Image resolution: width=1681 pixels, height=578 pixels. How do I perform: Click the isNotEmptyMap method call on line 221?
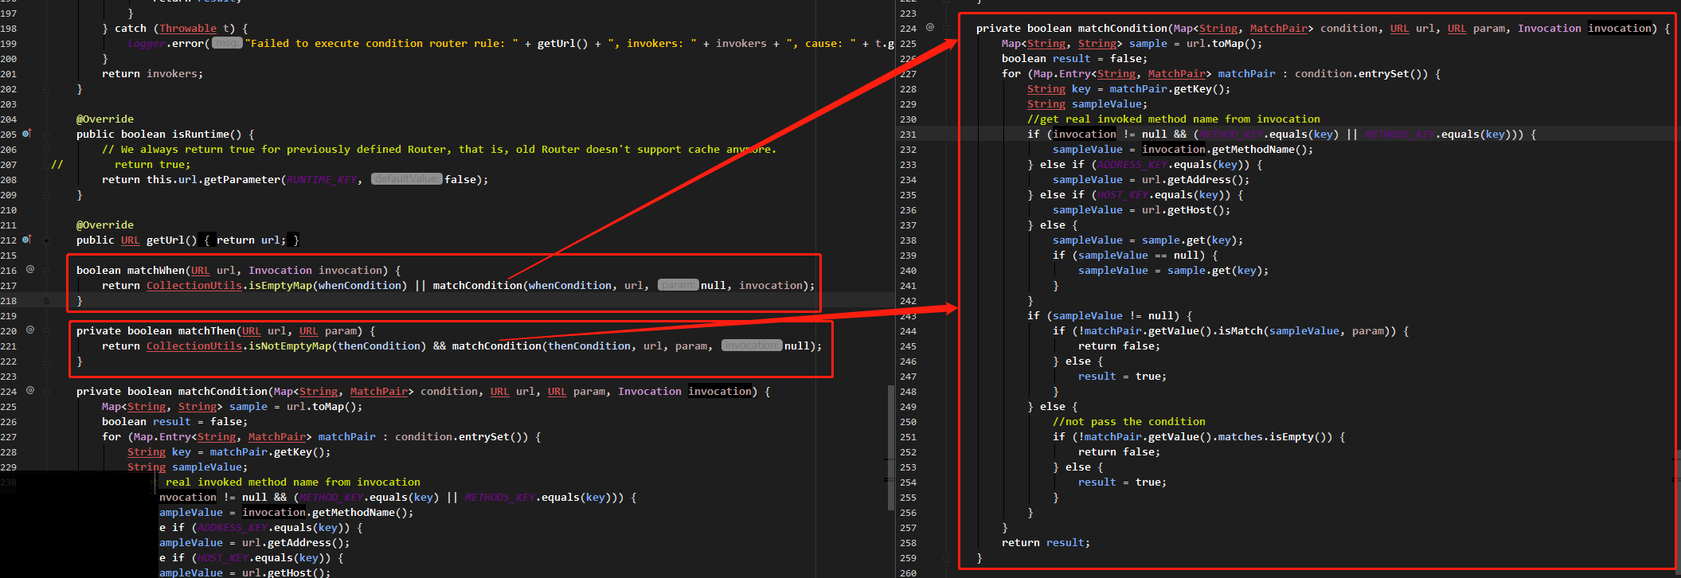(290, 346)
